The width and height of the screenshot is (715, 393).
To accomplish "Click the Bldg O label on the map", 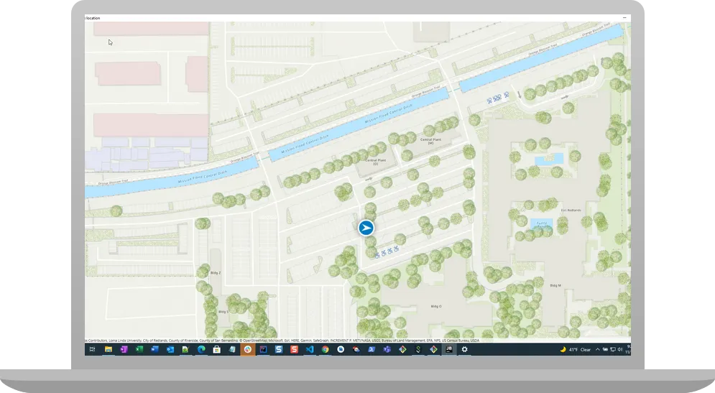I will (436, 306).
